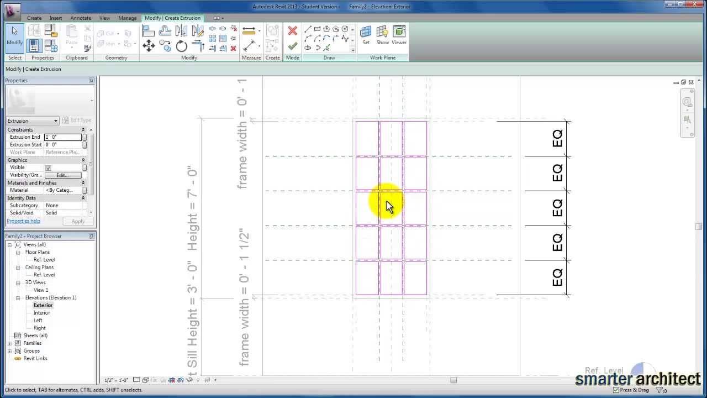The width and height of the screenshot is (707, 398).
Task: Click the Extrusion Start value field
Action: click(x=62, y=145)
